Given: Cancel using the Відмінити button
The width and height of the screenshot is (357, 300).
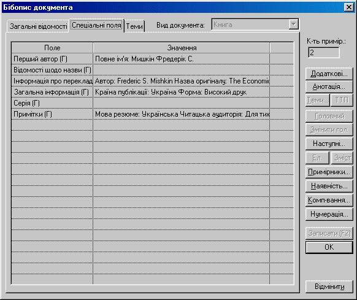Looking at the screenshot, I should [329, 287].
